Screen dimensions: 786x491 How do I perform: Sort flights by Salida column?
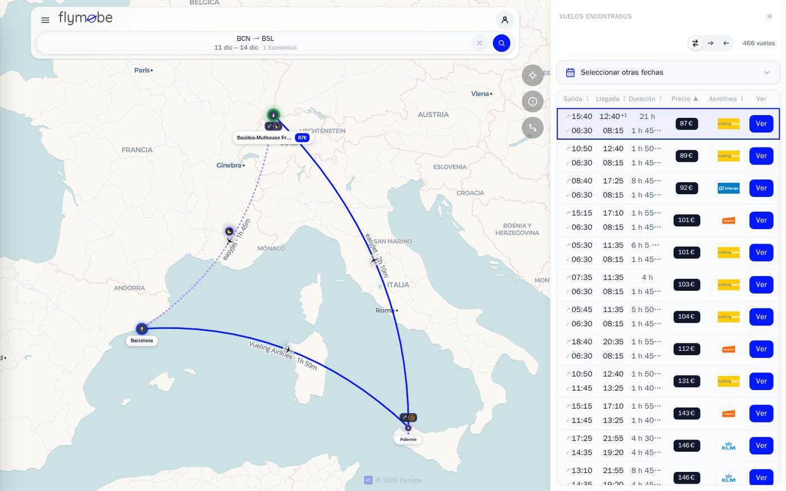tap(576, 99)
